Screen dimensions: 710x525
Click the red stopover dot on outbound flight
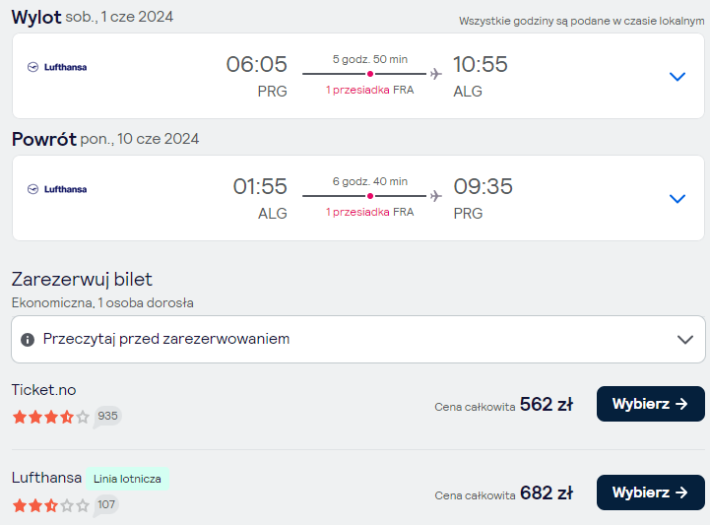coord(370,74)
